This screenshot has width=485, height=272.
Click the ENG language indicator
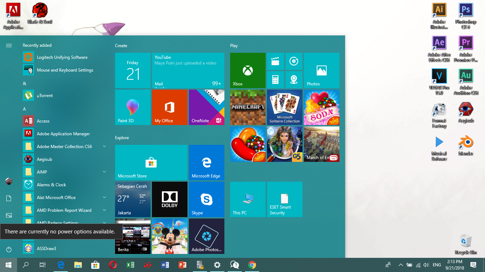click(437, 265)
